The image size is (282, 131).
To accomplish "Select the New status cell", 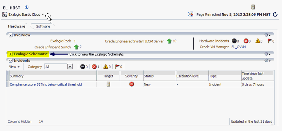I will pyautogui.click(x=160, y=84).
